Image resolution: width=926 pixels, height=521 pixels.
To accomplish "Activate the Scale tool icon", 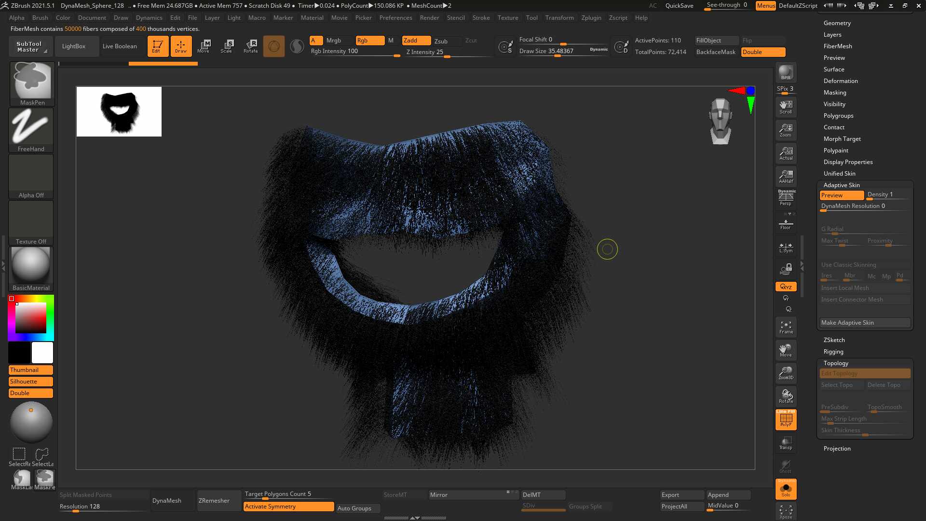I will (227, 46).
